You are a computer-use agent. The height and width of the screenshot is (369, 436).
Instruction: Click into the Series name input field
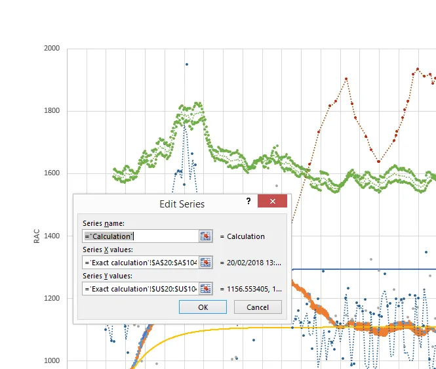(x=141, y=236)
